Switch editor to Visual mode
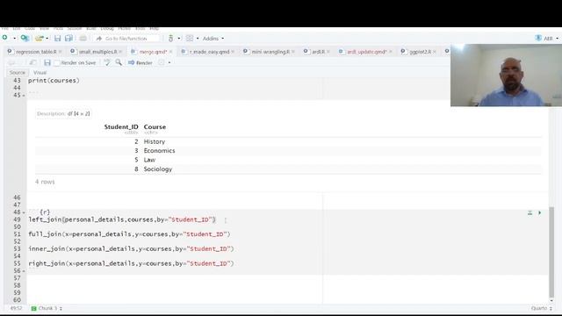The width and height of the screenshot is (562, 316). (x=40, y=72)
